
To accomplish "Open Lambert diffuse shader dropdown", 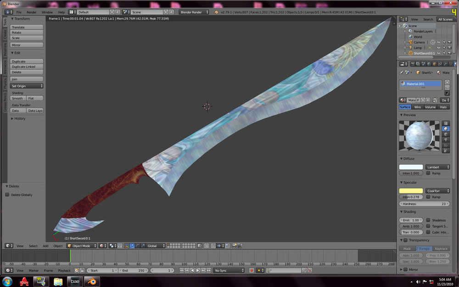I will [x=437, y=167].
